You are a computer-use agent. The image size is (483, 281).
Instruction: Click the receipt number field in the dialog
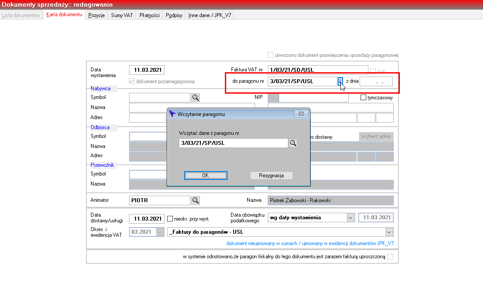(233, 143)
